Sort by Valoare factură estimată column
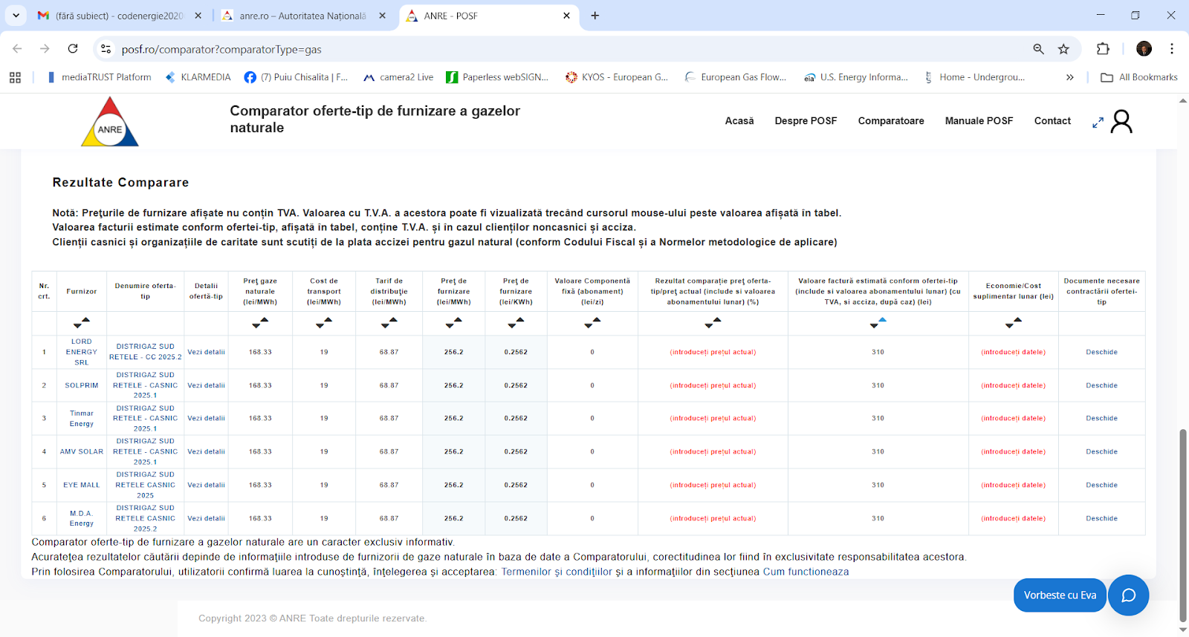Image resolution: width=1189 pixels, height=637 pixels. 878,323
